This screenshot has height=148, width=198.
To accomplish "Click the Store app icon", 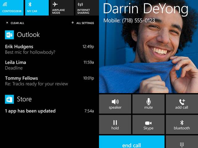I will coord(9,99).
